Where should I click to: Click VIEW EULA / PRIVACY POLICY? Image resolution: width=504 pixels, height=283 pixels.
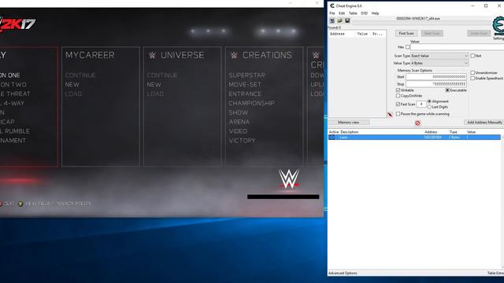pos(58,204)
